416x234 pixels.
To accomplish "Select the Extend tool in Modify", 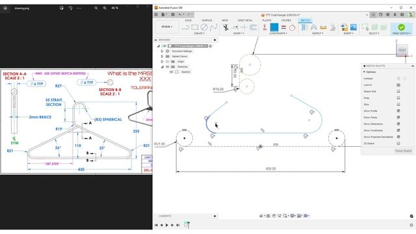I will (x=235, y=27).
